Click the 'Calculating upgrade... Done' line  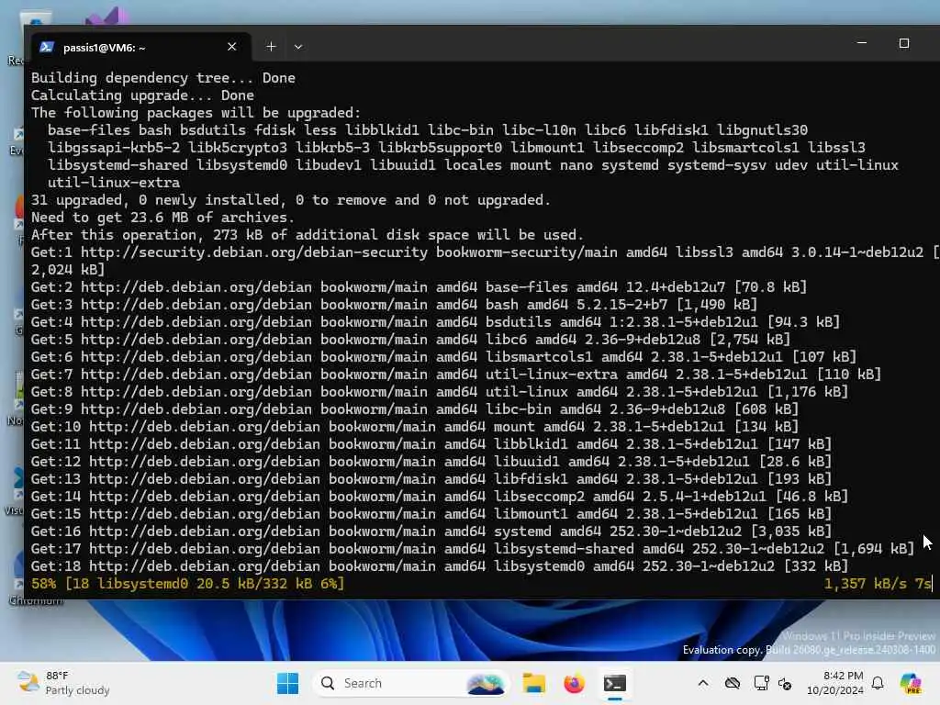tap(142, 95)
